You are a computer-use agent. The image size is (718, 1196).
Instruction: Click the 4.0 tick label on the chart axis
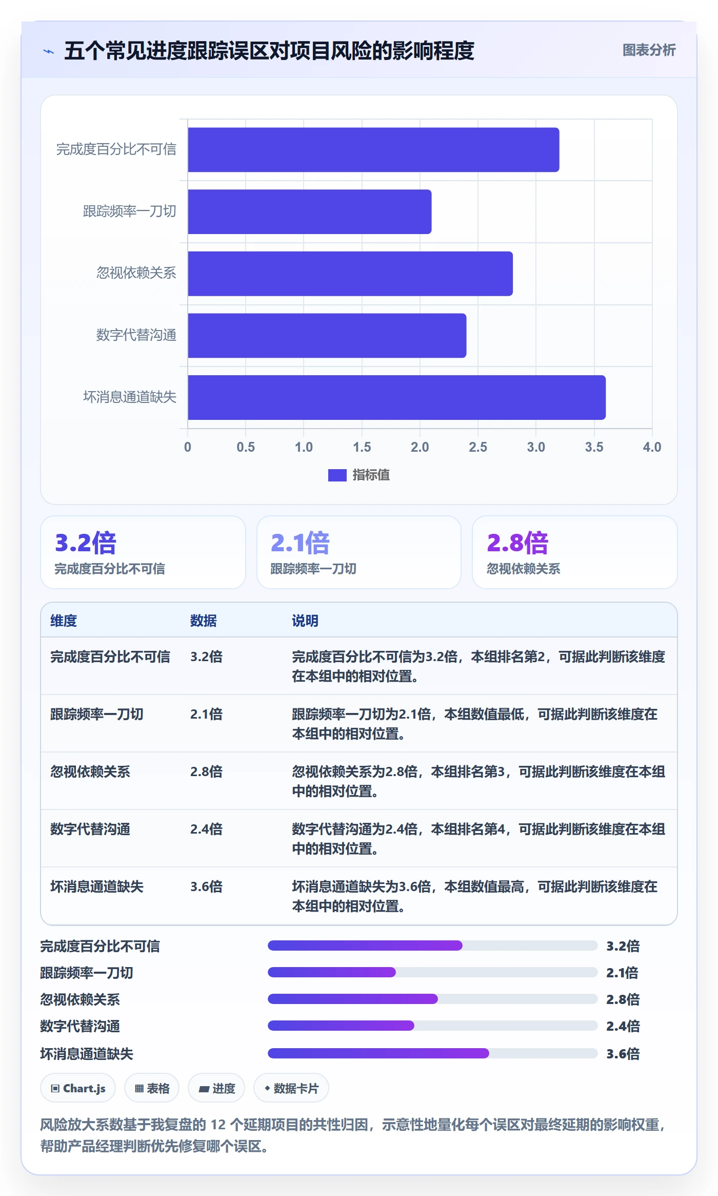[x=652, y=447]
